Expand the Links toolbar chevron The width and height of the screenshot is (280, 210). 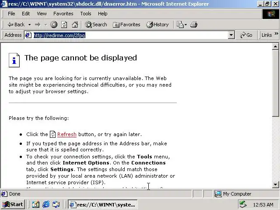(276, 34)
